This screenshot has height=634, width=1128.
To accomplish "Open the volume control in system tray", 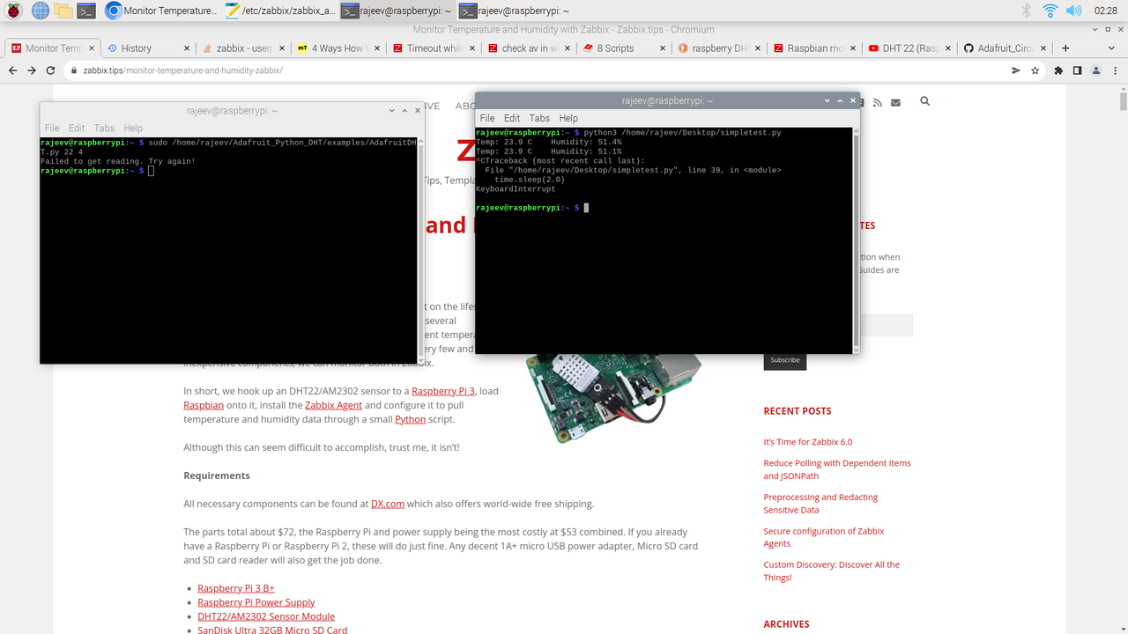I will (x=1073, y=11).
